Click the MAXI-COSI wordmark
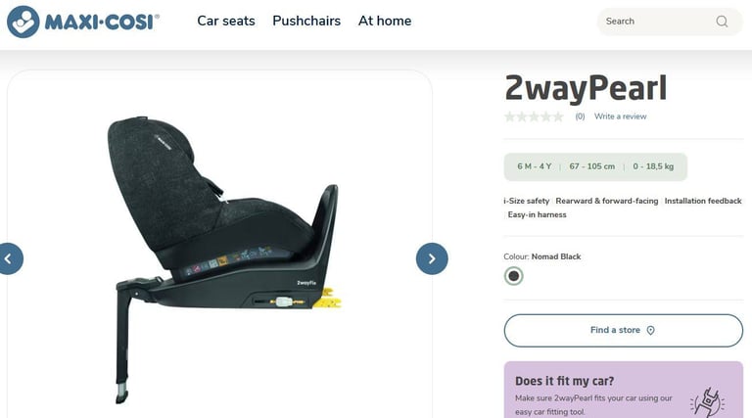 pos(102,23)
